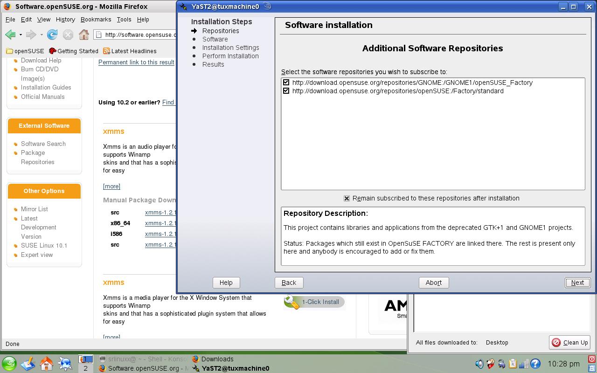
Task: Click Back in the YaST dialog
Action: coord(289,283)
